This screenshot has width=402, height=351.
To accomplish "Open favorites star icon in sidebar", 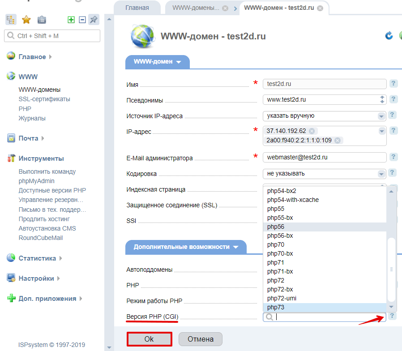I will tap(26, 20).
